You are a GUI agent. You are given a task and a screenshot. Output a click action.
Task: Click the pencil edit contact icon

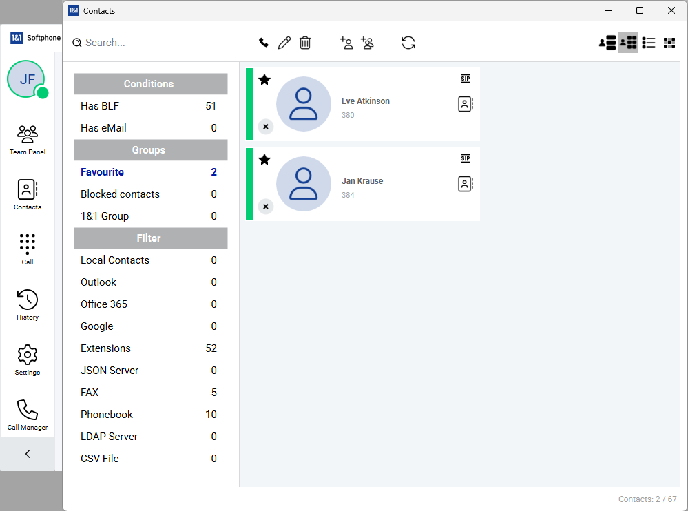(x=284, y=43)
